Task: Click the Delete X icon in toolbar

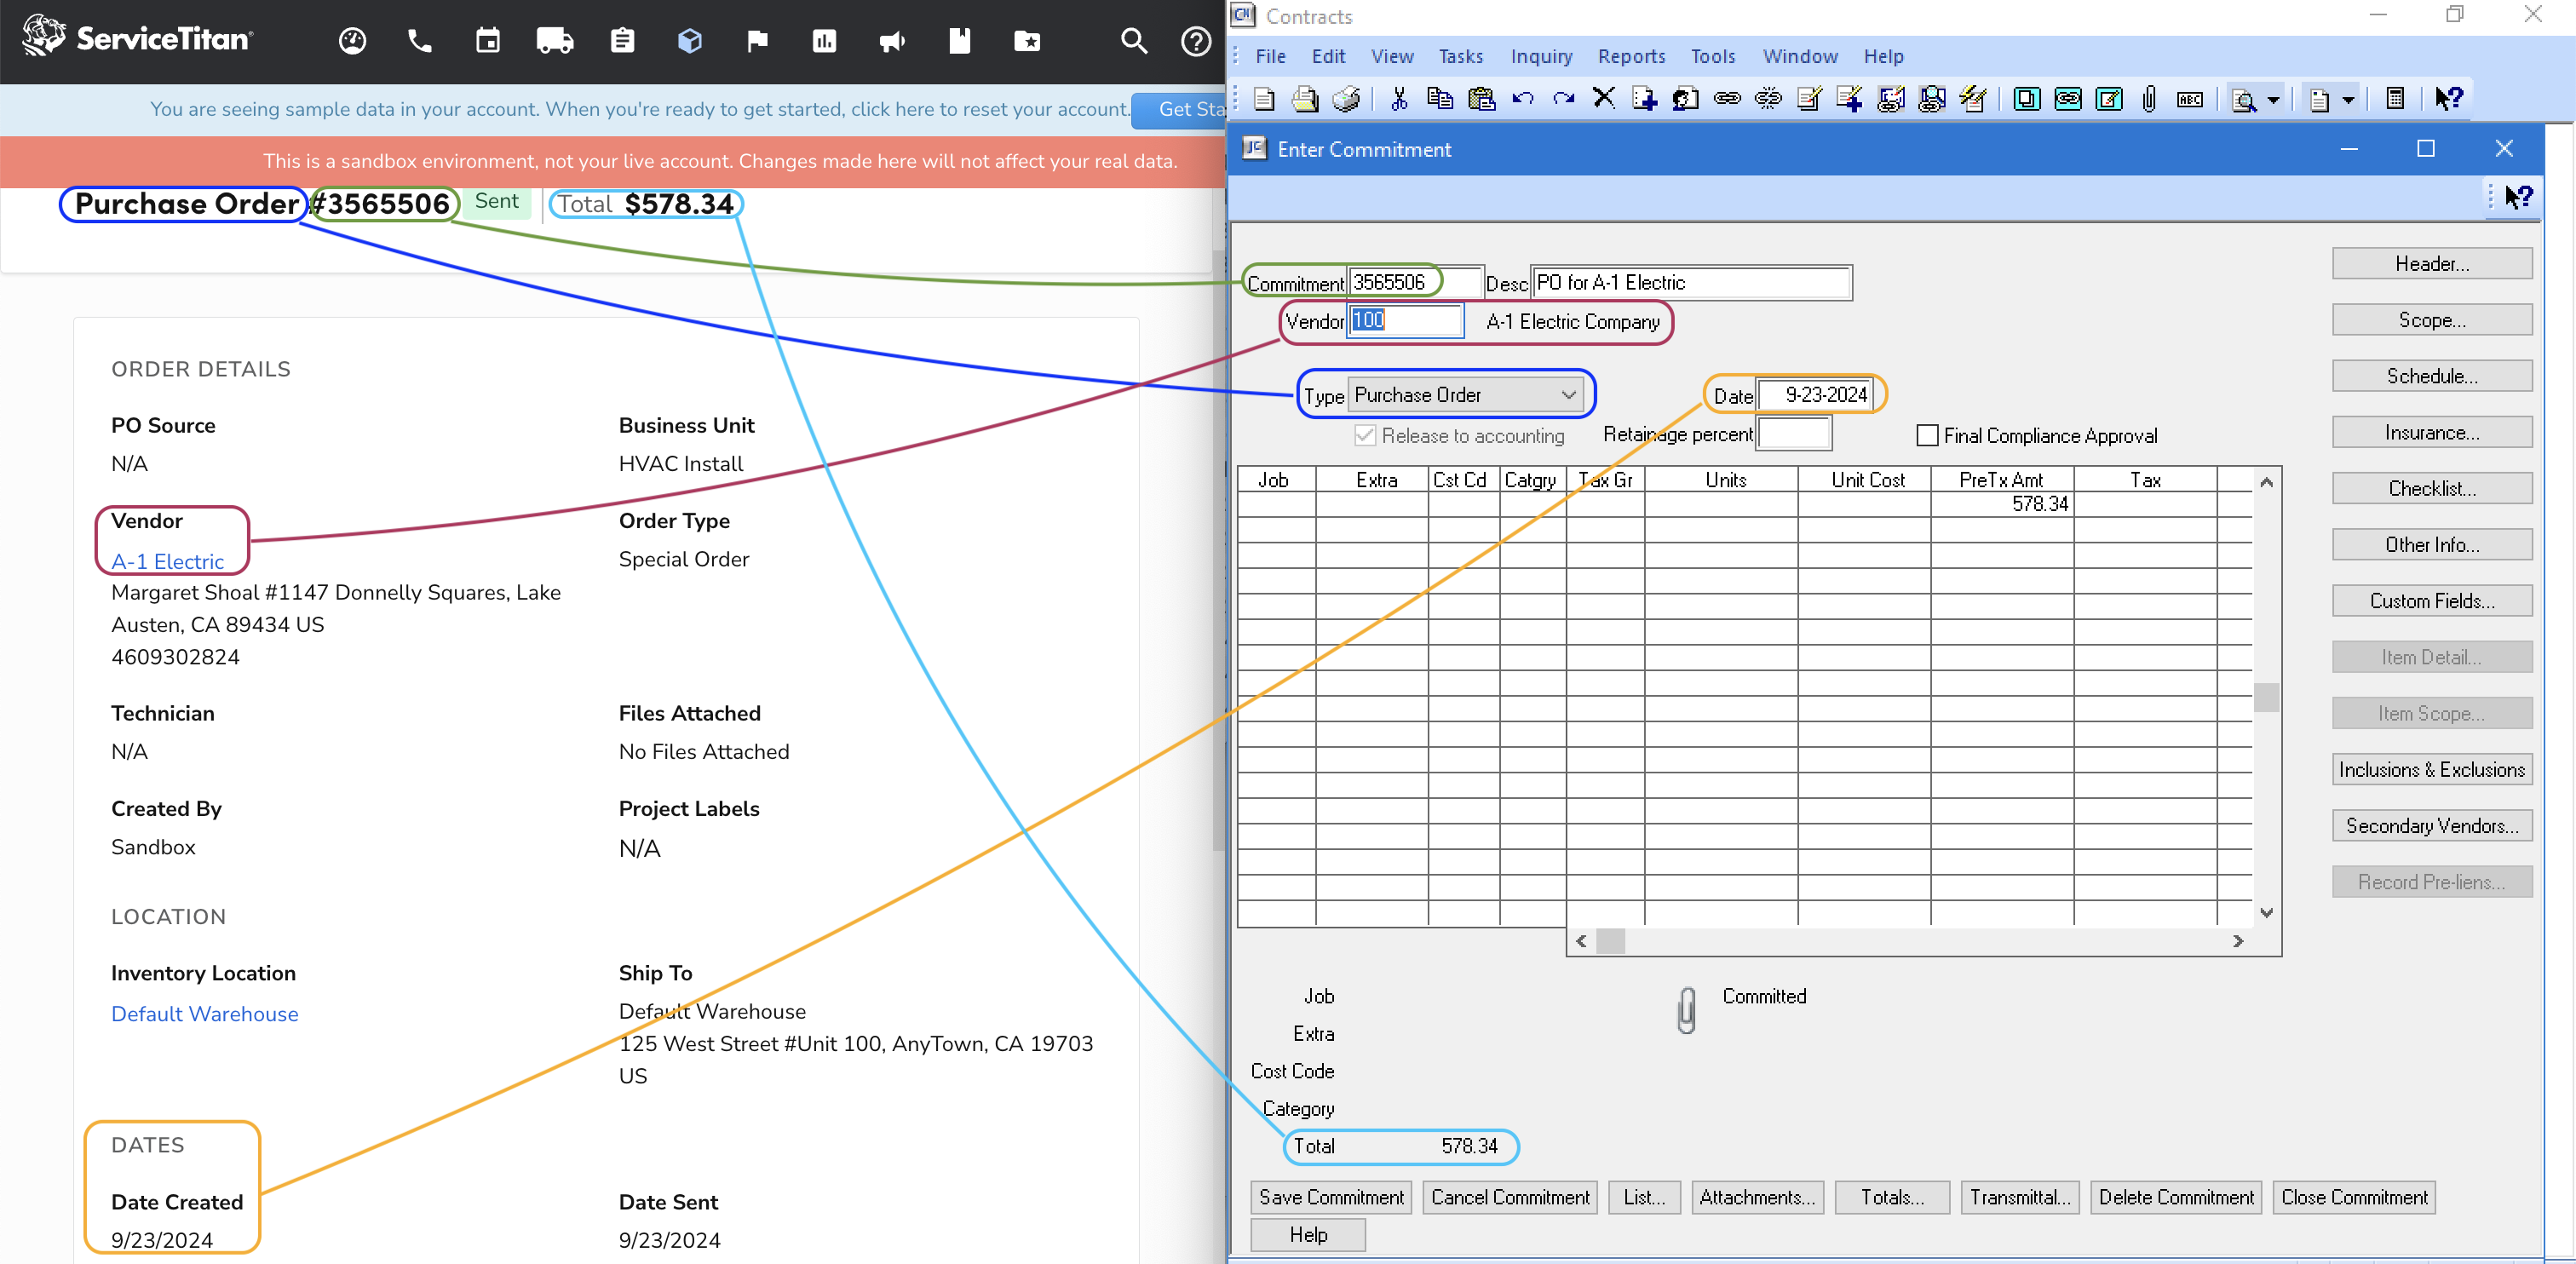Action: click(x=1604, y=98)
